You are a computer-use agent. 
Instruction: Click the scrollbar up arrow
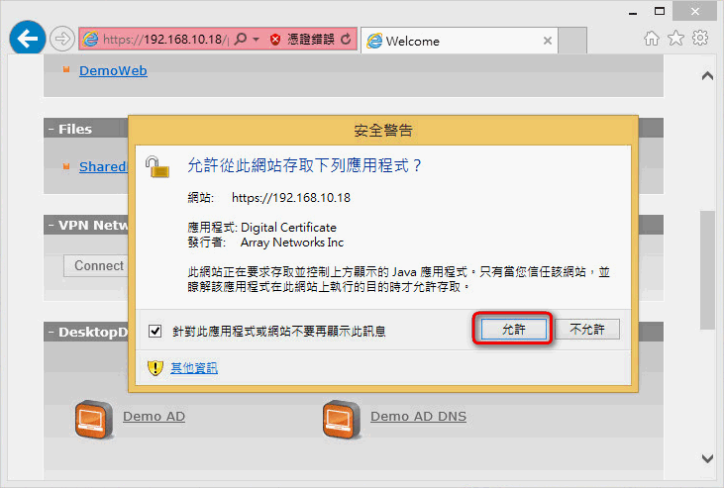point(707,75)
